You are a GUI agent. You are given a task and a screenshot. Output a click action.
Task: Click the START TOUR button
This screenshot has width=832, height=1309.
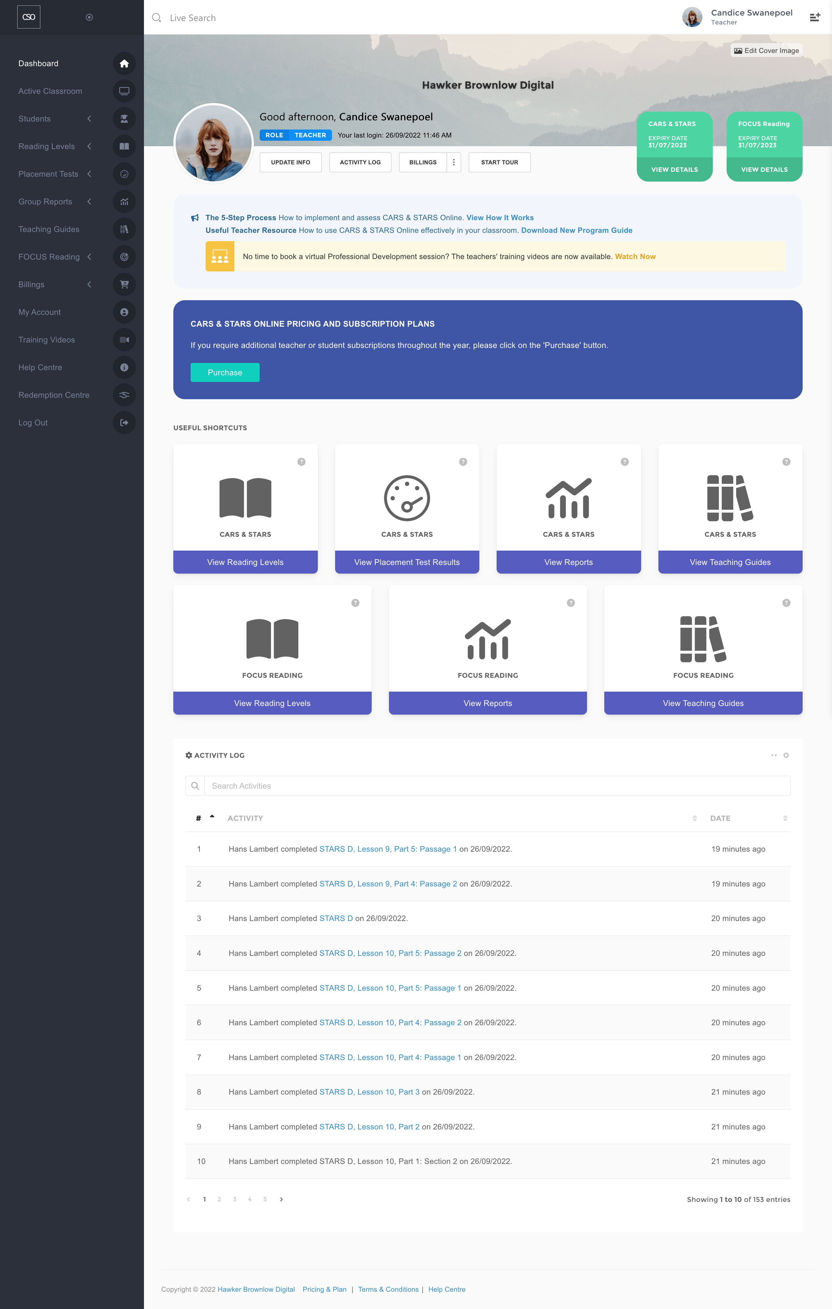[x=499, y=163]
